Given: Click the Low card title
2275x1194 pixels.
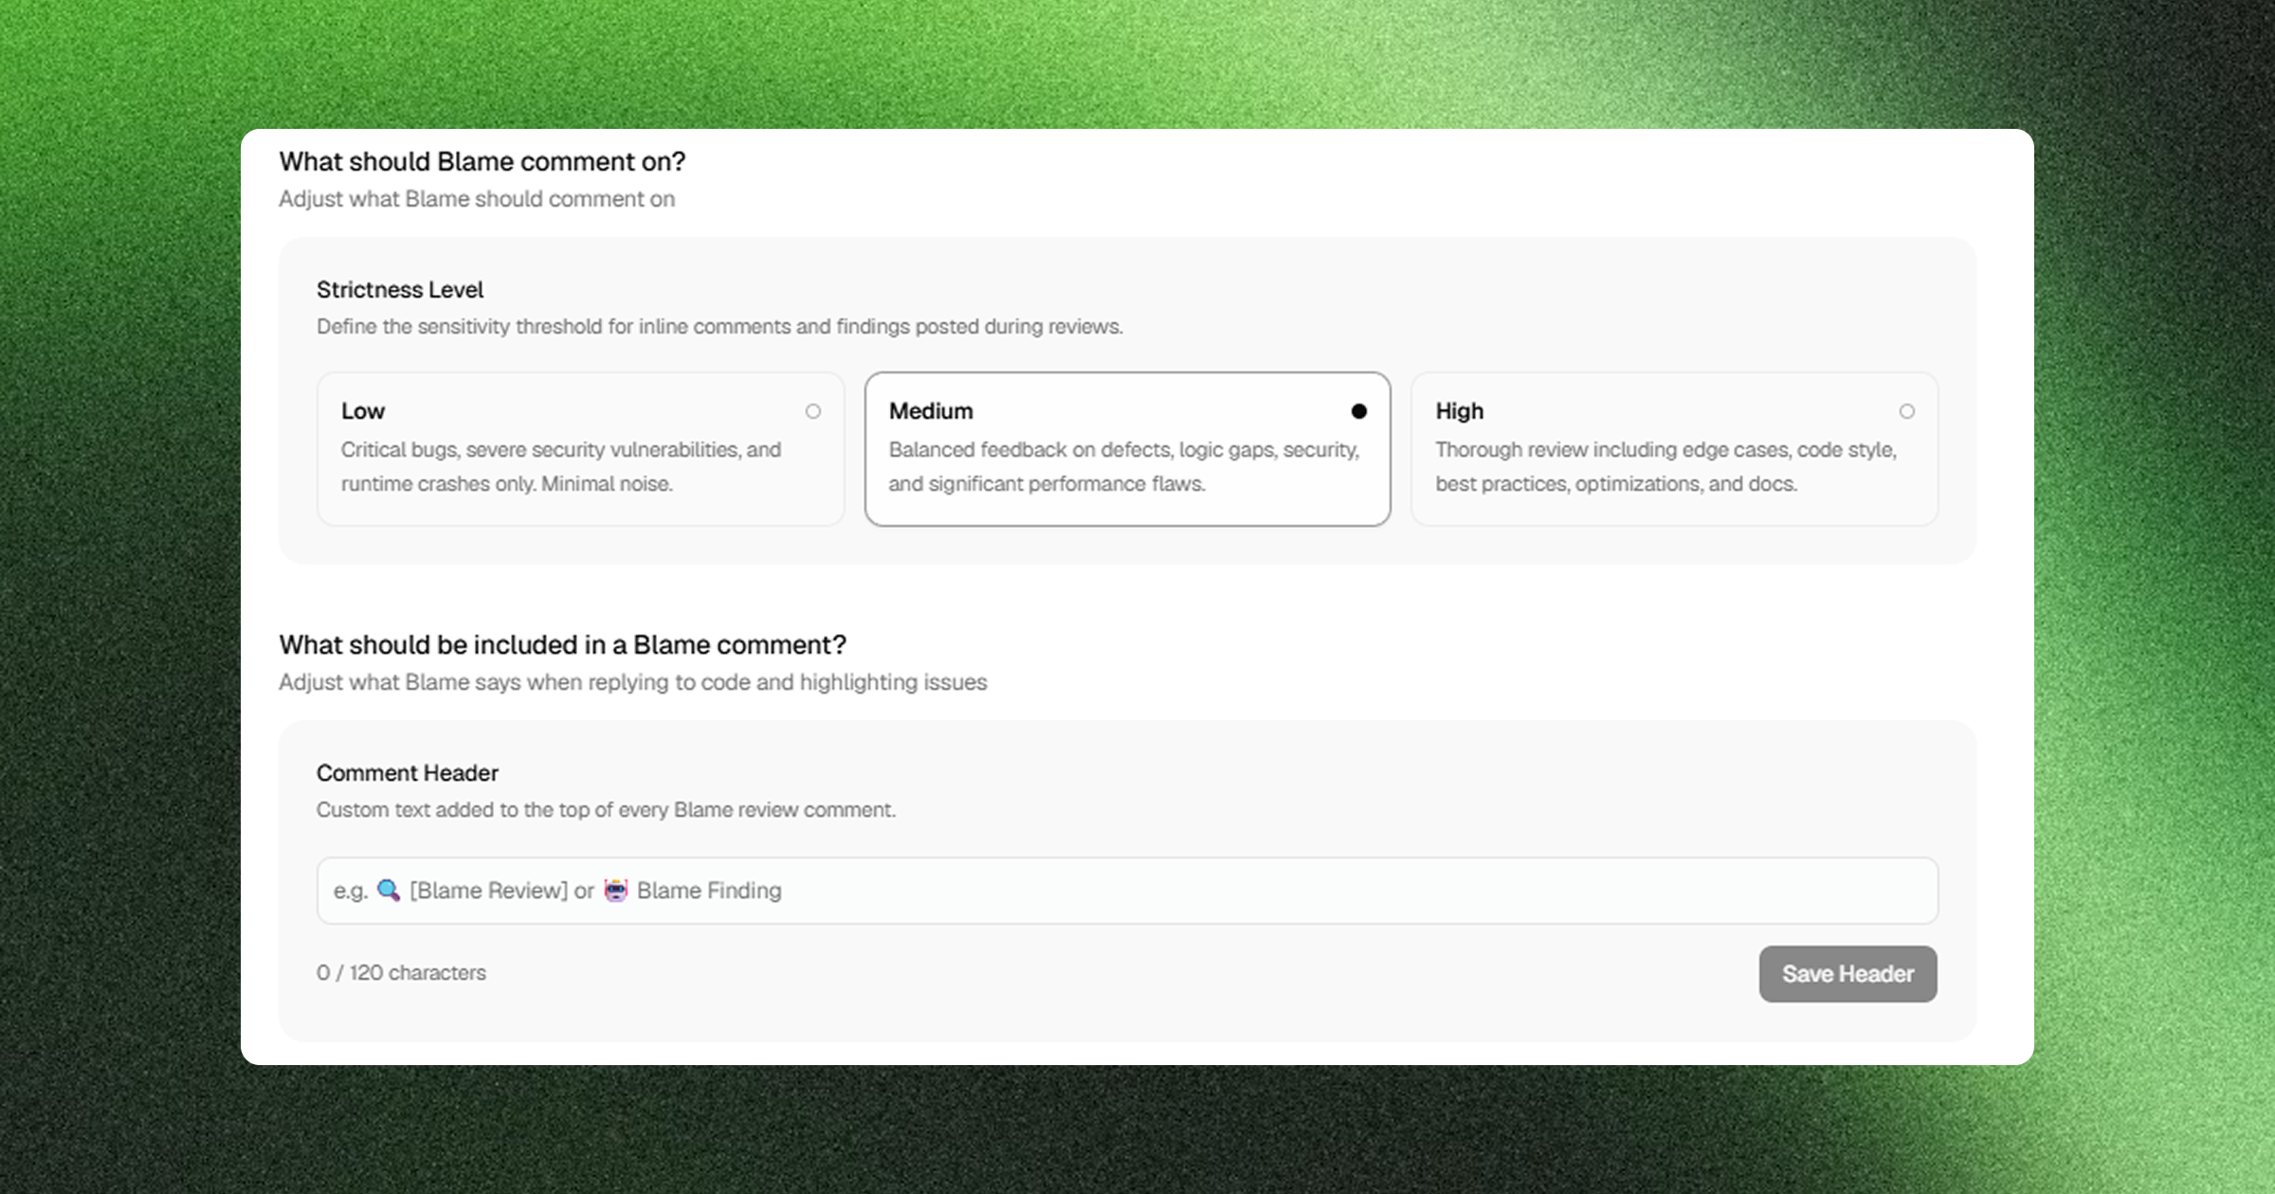Looking at the screenshot, I should tap(363, 411).
